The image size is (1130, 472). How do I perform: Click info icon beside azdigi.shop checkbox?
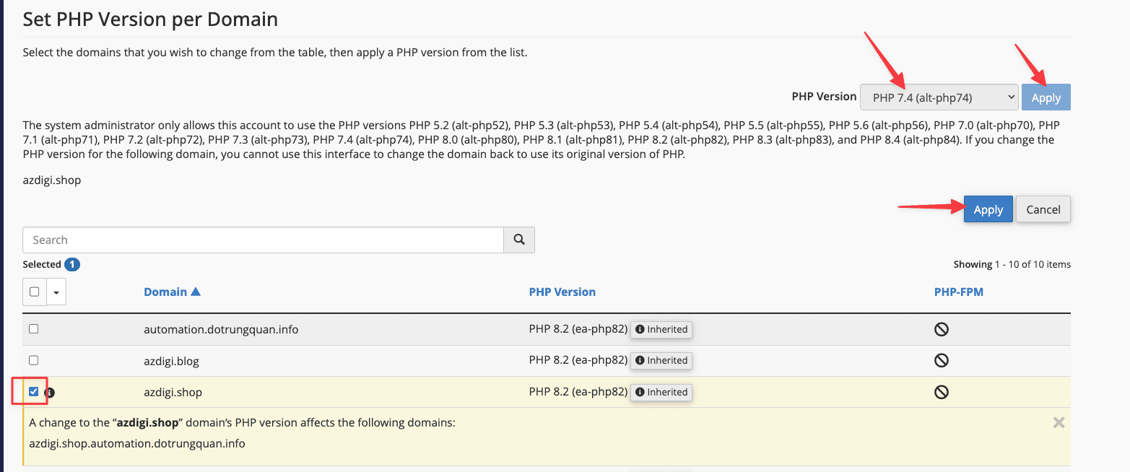coord(50,393)
